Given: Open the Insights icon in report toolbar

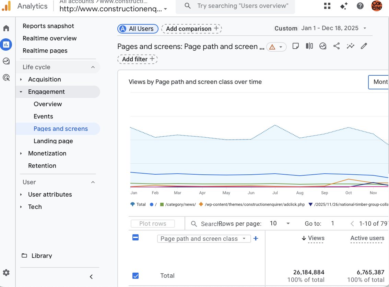Looking at the screenshot, I should pyautogui.click(x=350, y=46).
